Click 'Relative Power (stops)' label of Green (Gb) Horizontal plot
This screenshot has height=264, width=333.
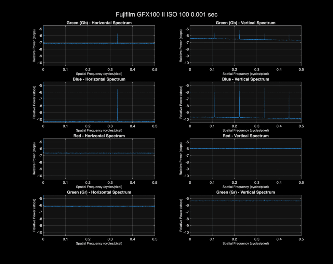coord(34,46)
